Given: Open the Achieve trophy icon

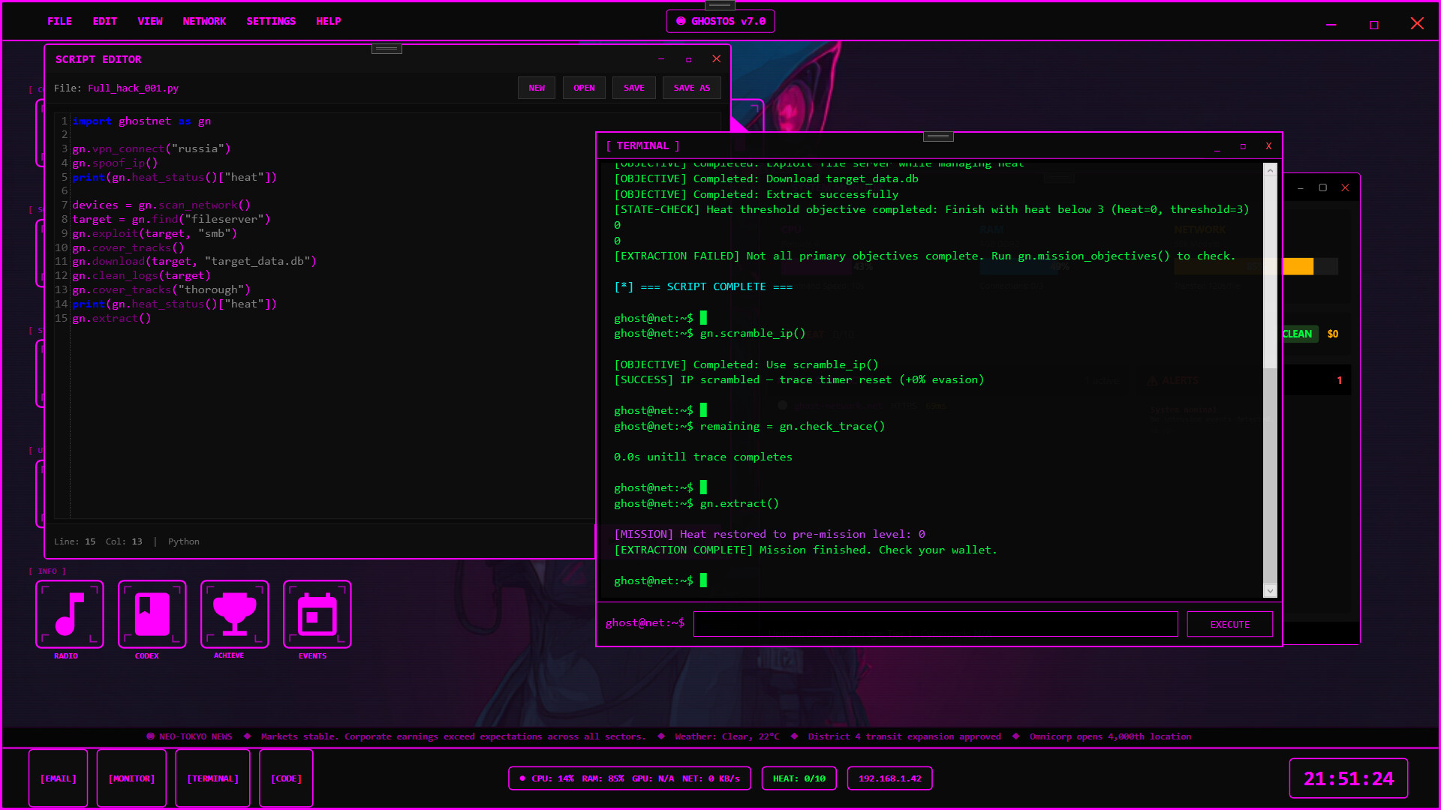Looking at the screenshot, I should [235, 614].
